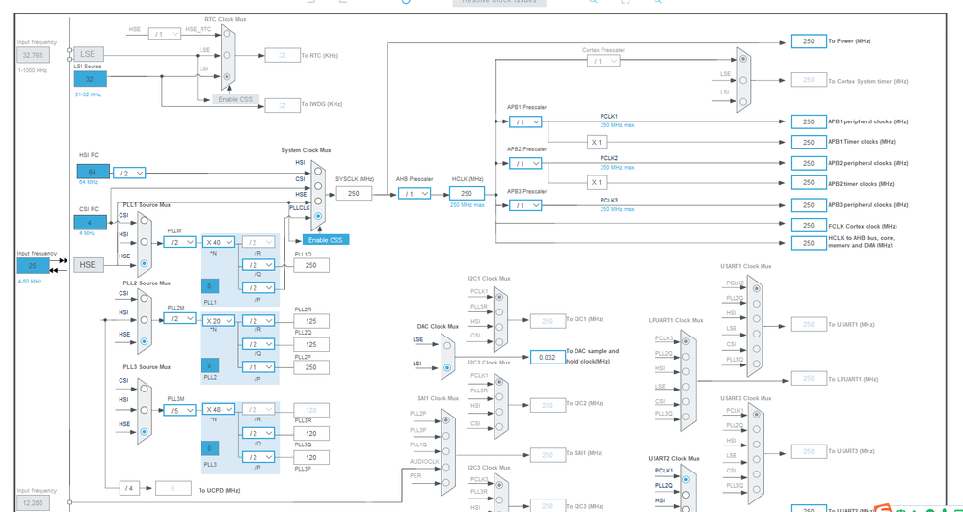Open PLL1 /Q divider dropdown
Image resolution: width=963 pixels, height=512 pixels.
258,265
